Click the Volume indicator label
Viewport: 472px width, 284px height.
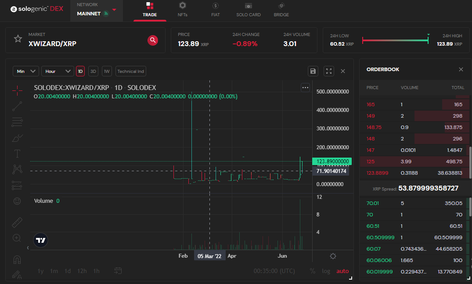click(43, 201)
